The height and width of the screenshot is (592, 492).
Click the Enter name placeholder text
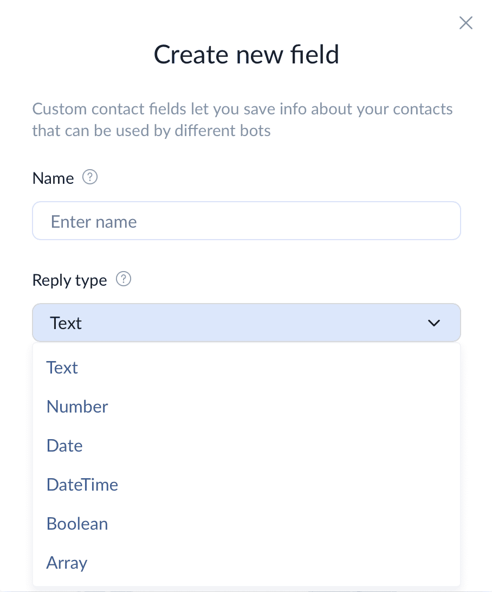(x=94, y=222)
